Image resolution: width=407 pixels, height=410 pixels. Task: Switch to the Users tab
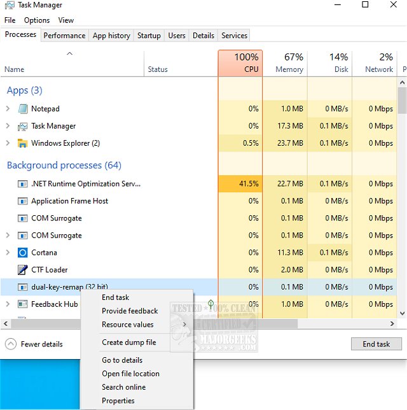click(x=177, y=36)
